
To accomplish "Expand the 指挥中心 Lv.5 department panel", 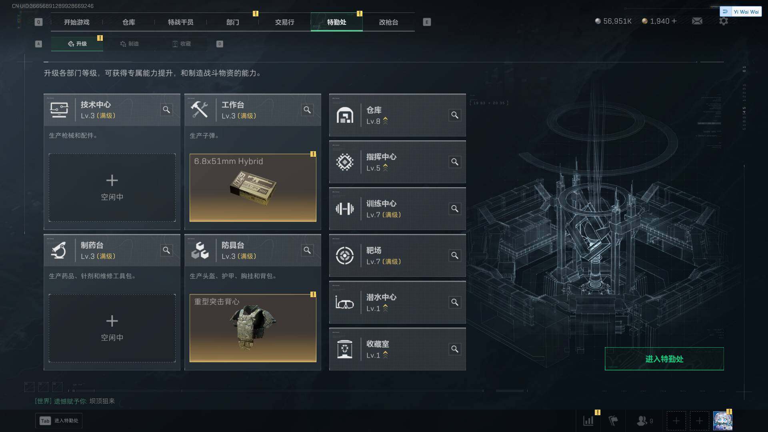I will (397, 162).
